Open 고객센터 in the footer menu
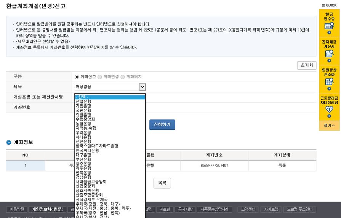This screenshot has width=341, height=218. coord(248,209)
